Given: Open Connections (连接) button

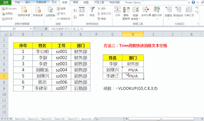Looking at the screenshot, I should (61, 9).
